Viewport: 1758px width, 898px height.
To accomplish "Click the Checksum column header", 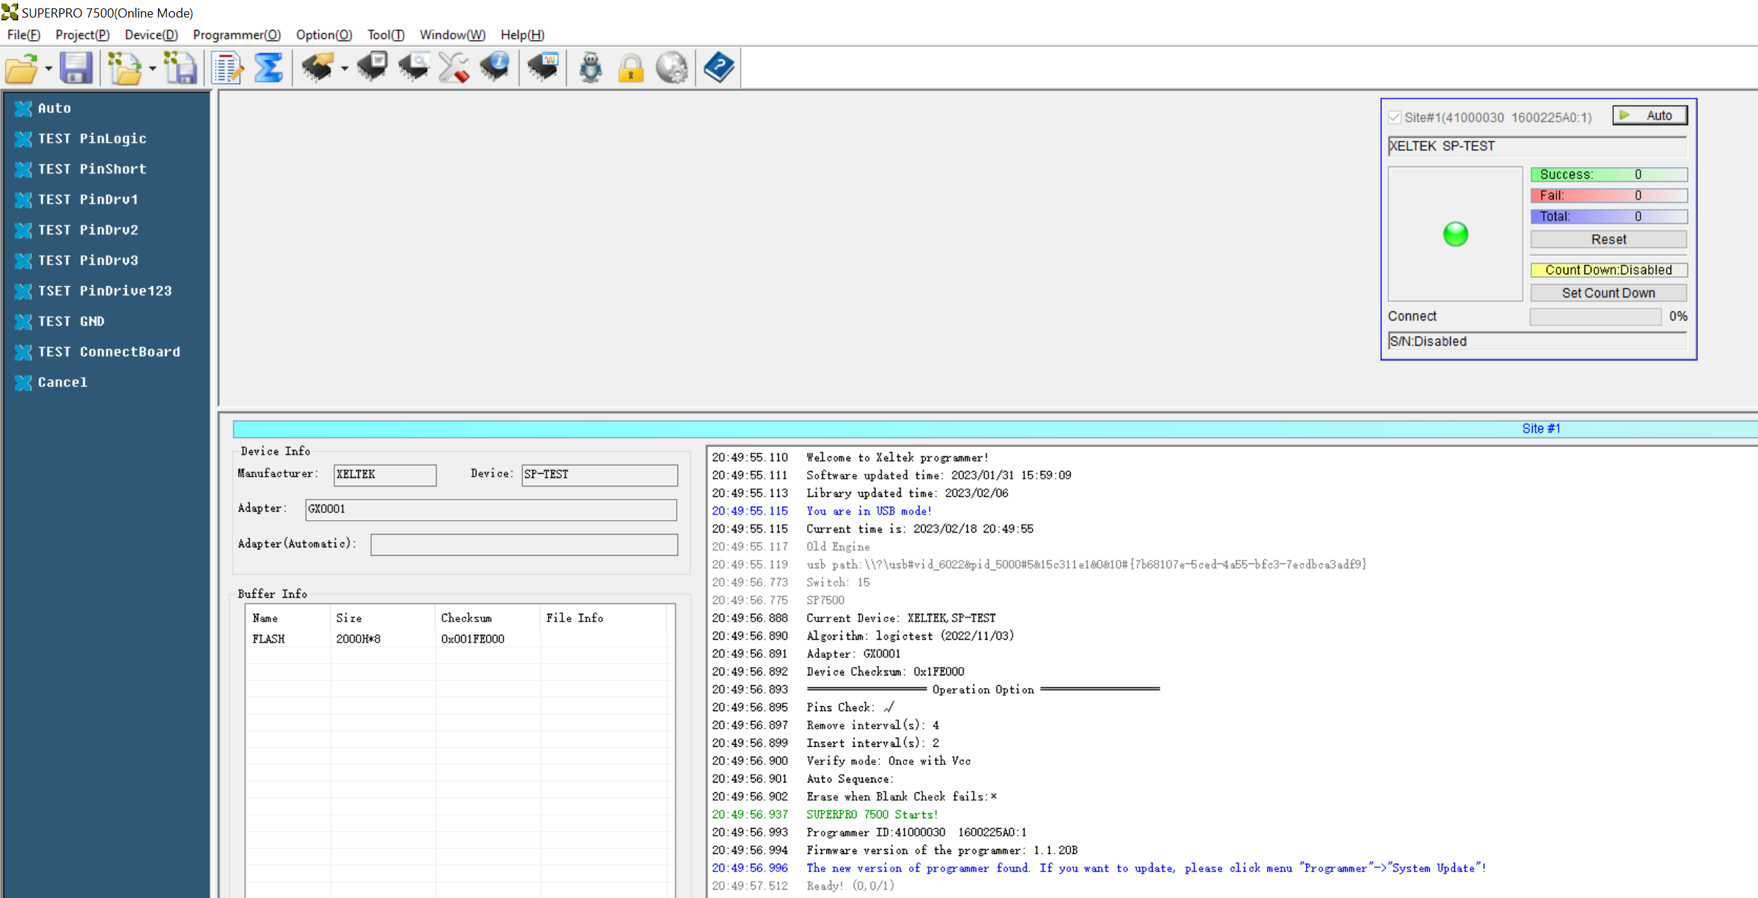I will tap(488, 618).
